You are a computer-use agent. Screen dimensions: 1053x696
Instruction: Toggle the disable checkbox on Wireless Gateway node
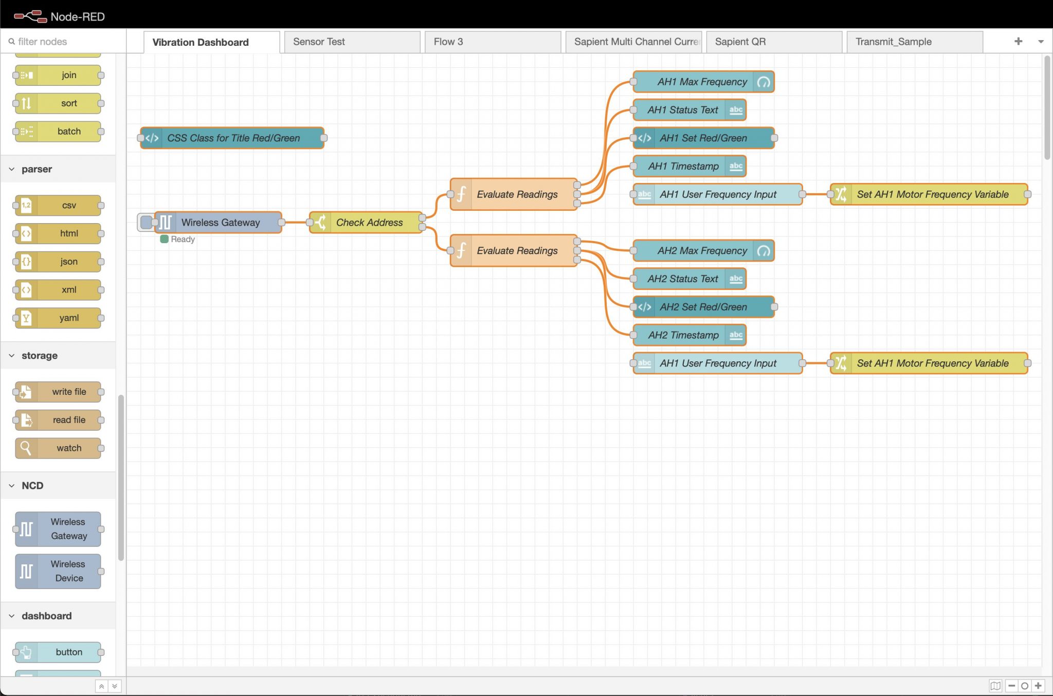pos(146,222)
